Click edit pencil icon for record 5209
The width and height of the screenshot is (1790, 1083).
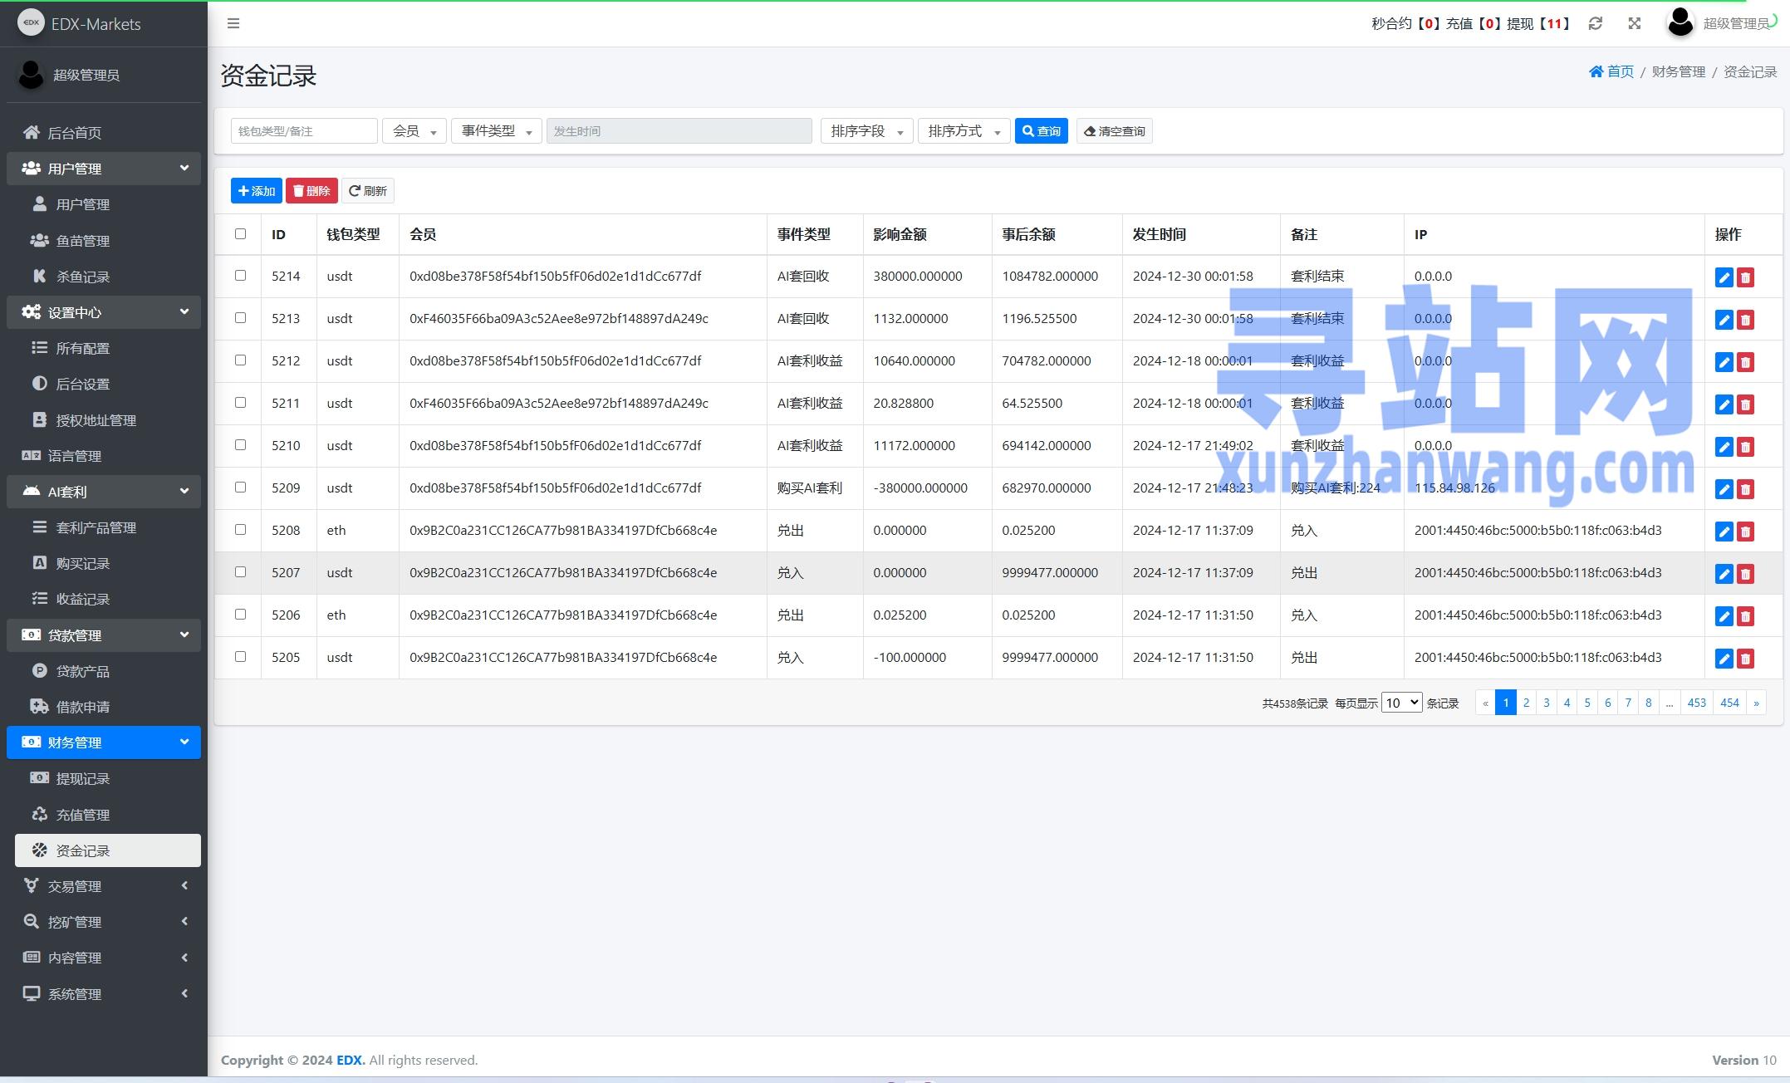[x=1724, y=489]
